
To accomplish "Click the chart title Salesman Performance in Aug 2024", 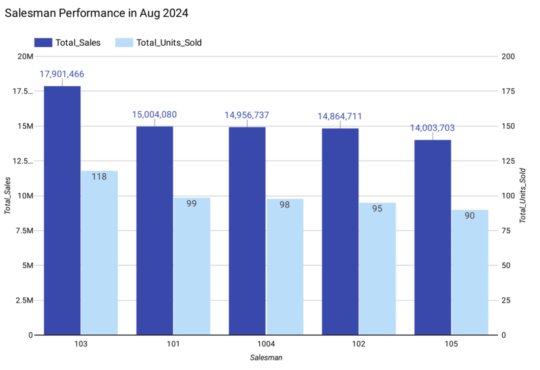I will 97,13.
